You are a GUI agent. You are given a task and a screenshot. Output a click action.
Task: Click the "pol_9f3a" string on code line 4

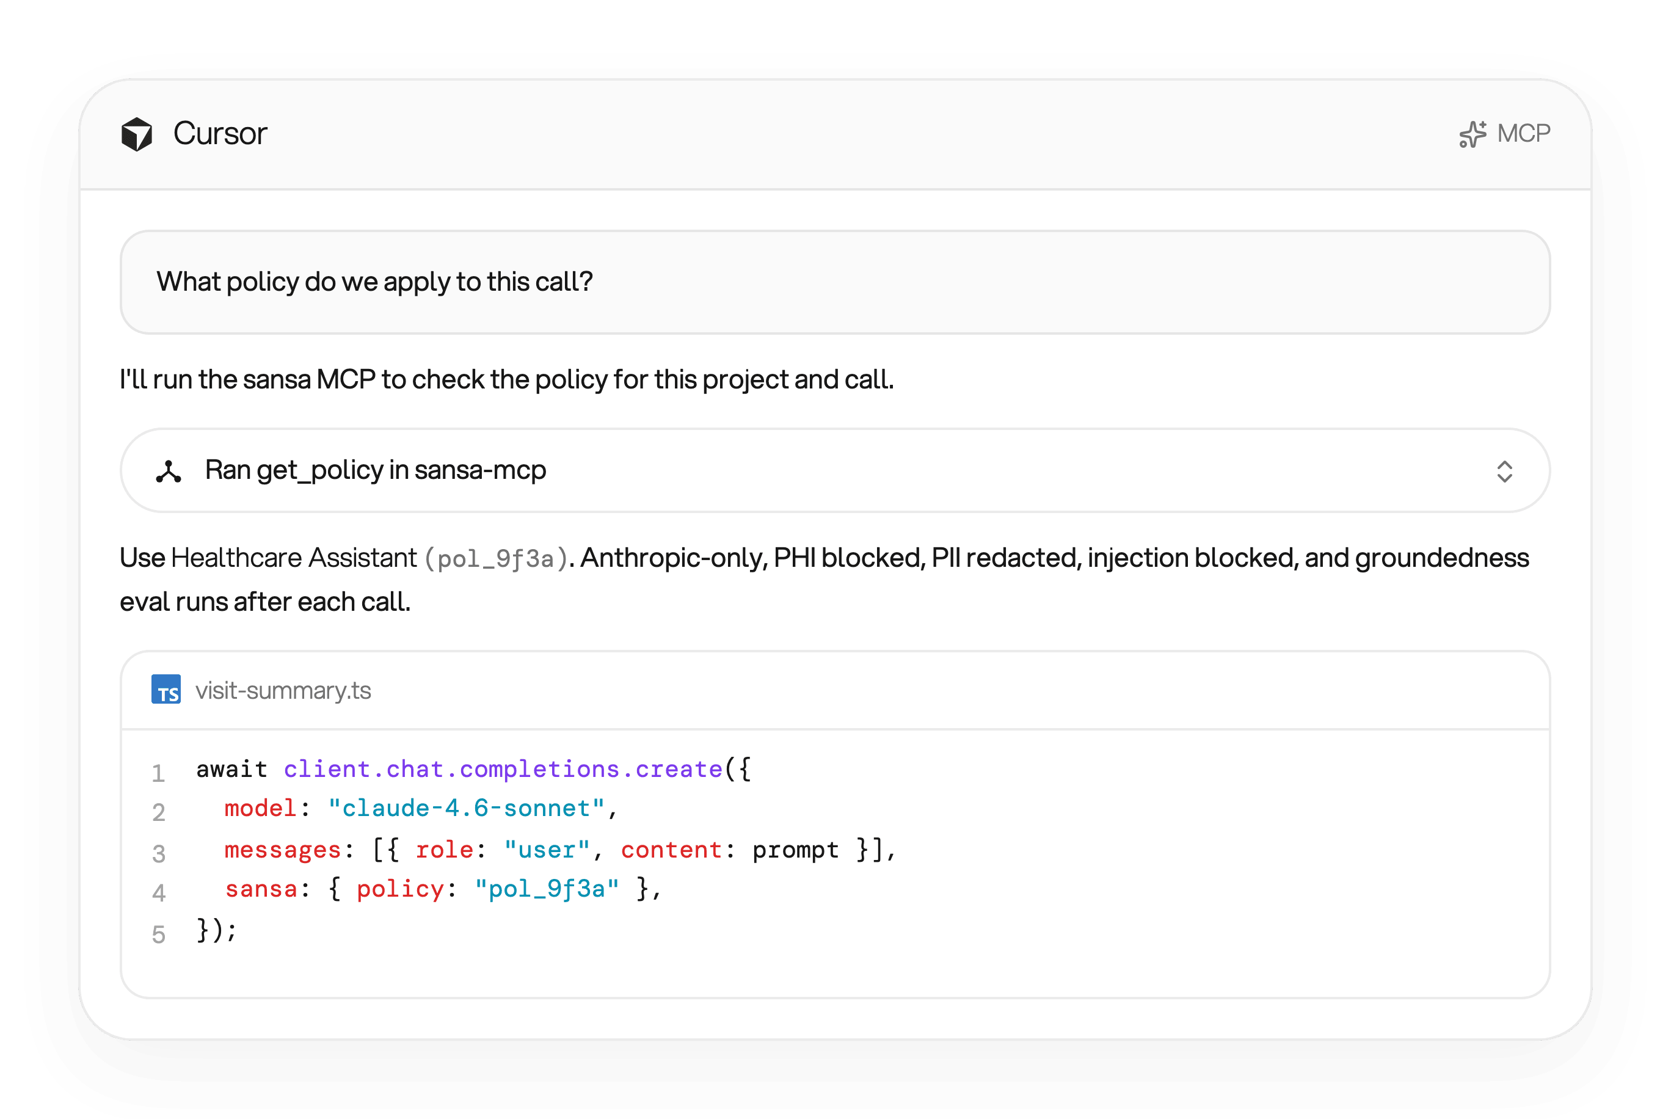pyautogui.click(x=547, y=889)
